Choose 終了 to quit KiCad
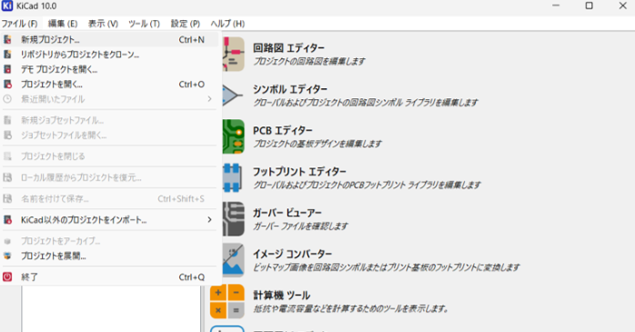635x332 pixels. click(x=109, y=277)
